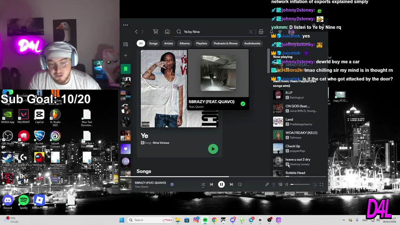Open the Nine Vicious artist link

(x=161, y=143)
